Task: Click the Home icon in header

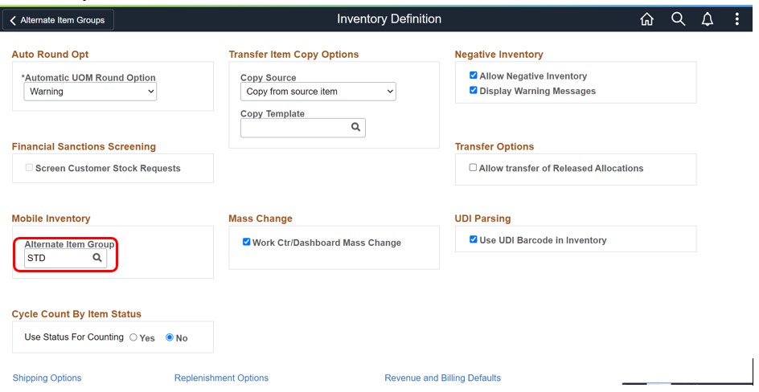Action: pos(646,20)
